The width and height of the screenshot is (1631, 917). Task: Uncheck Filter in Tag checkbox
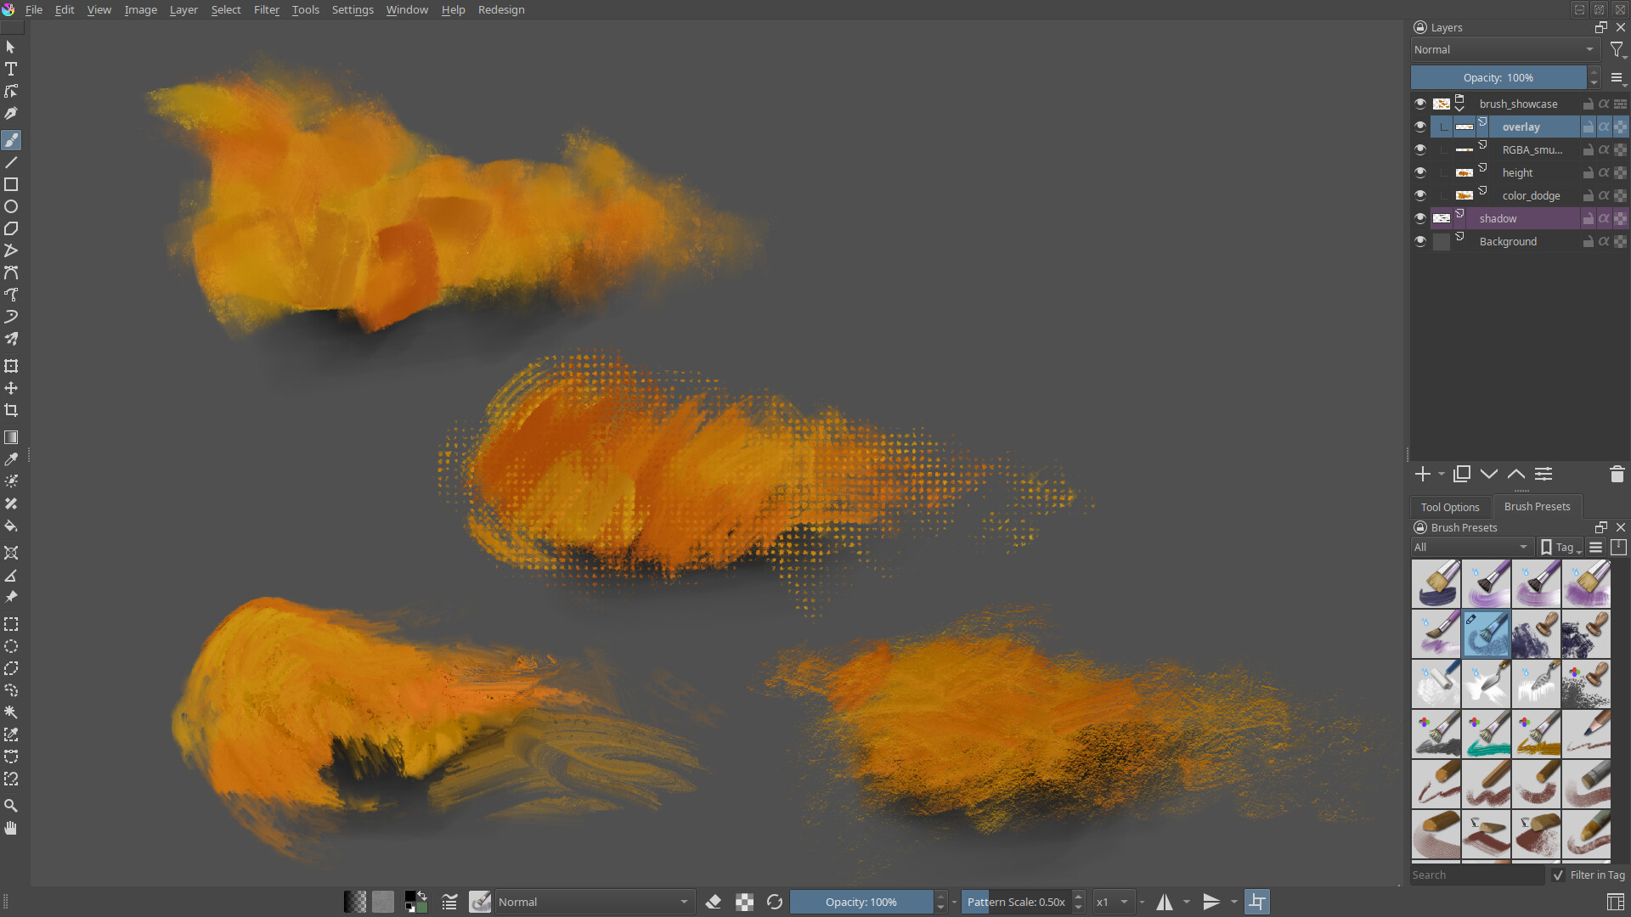coord(1558,875)
